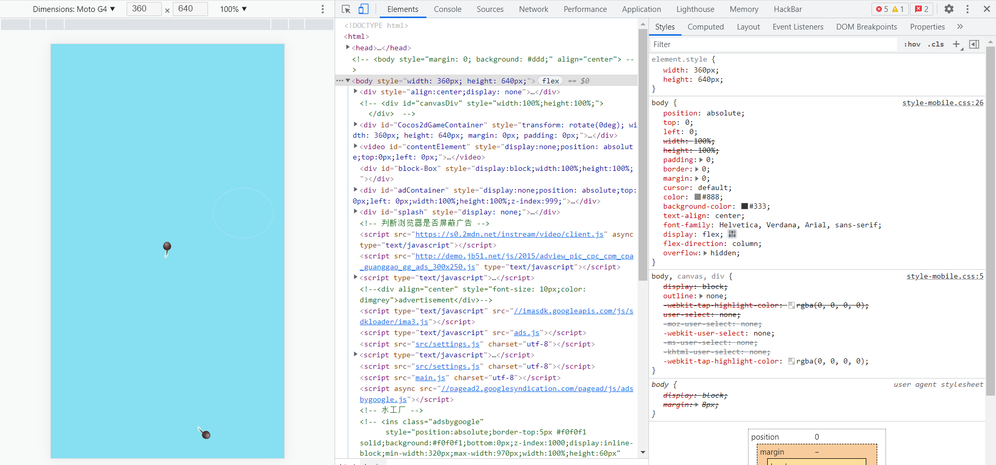996x465 pixels.
Task: Open the 100% zoom dropdown
Action: point(233,9)
